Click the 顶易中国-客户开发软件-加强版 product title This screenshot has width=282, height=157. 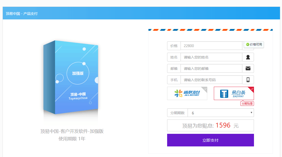tap(72, 131)
